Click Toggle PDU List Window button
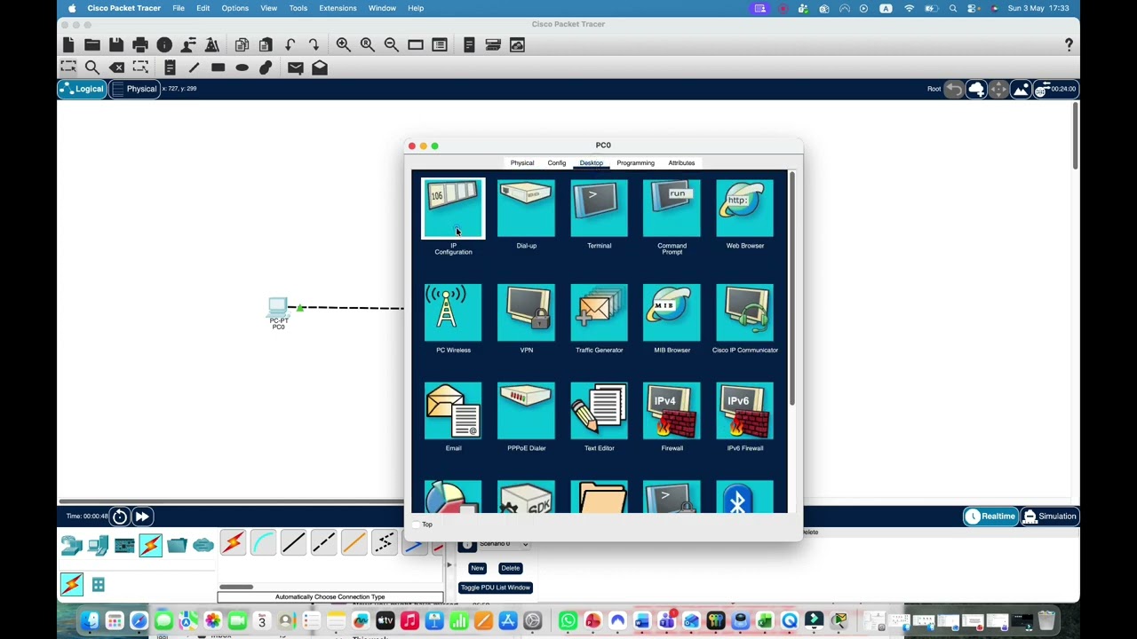 click(495, 588)
